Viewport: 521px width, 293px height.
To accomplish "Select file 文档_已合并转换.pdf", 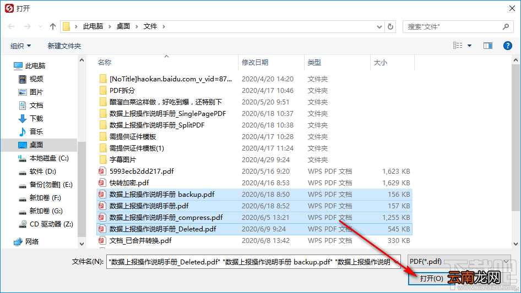I will [x=254, y=241].
